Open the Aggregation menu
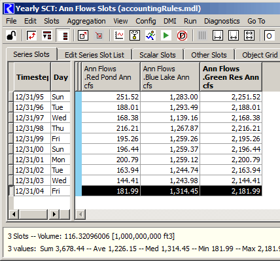 86,21
